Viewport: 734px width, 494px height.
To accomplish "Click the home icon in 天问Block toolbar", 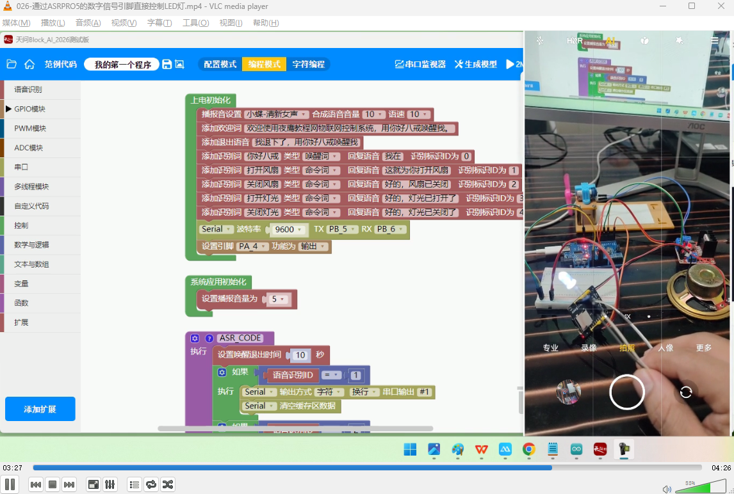I will (29, 64).
